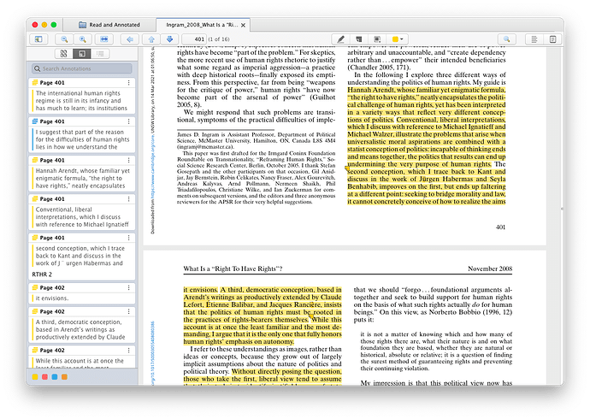Open options for 'A third, democratic conception' annotation

(128, 311)
